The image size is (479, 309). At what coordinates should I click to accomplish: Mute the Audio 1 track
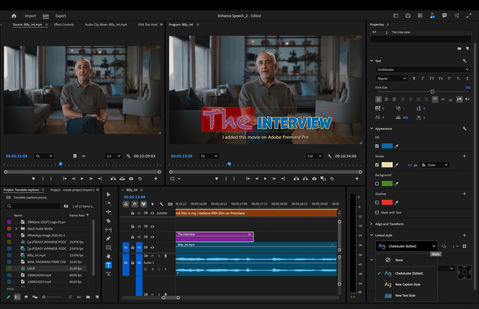point(152,256)
